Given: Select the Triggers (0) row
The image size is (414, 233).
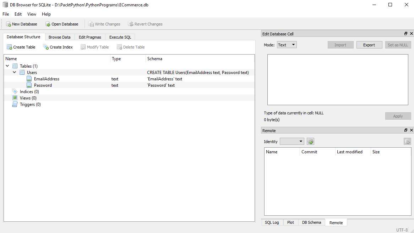Looking at the screenshot, I should tap(30, 104).
